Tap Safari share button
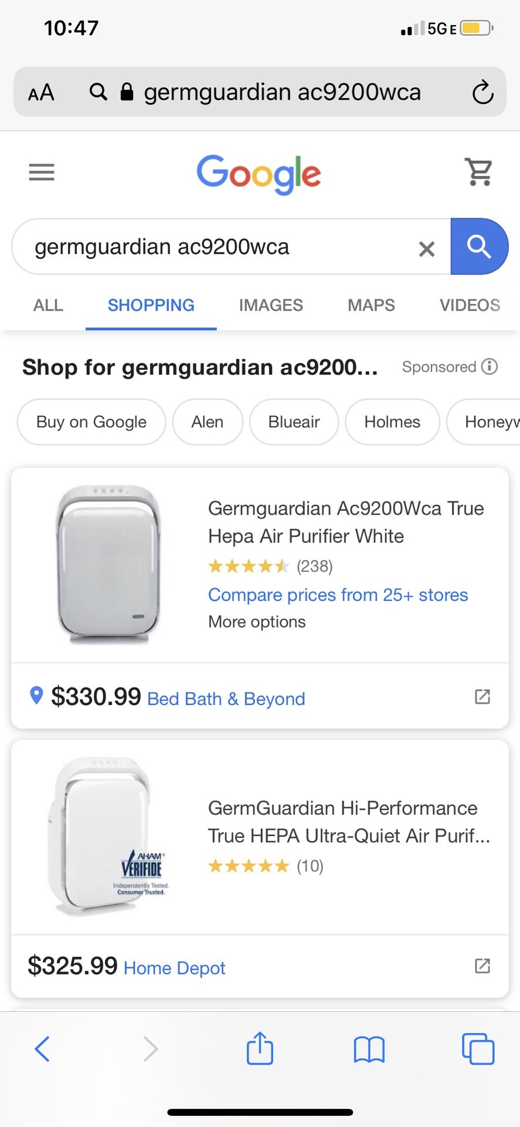This screenshot has width=520, height=1127. pyautogui.click(x=260, y=1048)
